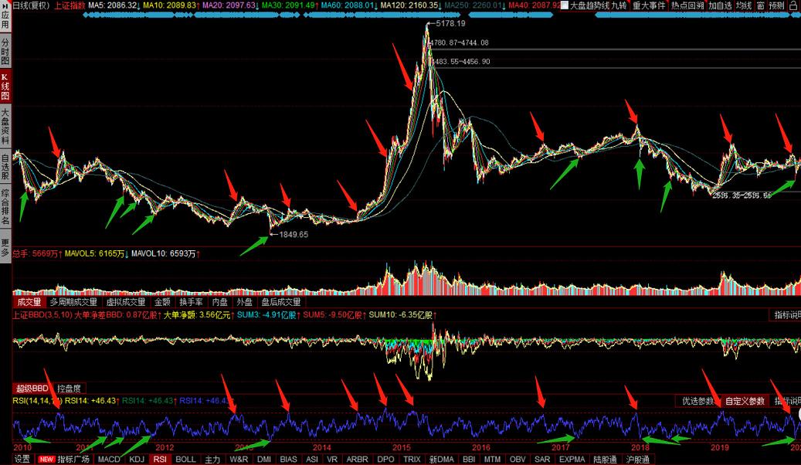Select the 盘后成交量 tab
The width and height of the screenshot is (801, 465).
point(281,302)
